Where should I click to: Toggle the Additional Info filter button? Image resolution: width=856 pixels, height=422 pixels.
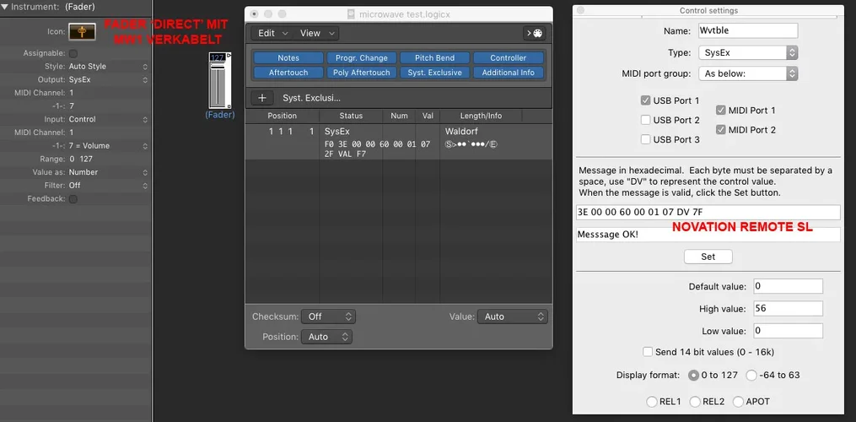point(509,72)
